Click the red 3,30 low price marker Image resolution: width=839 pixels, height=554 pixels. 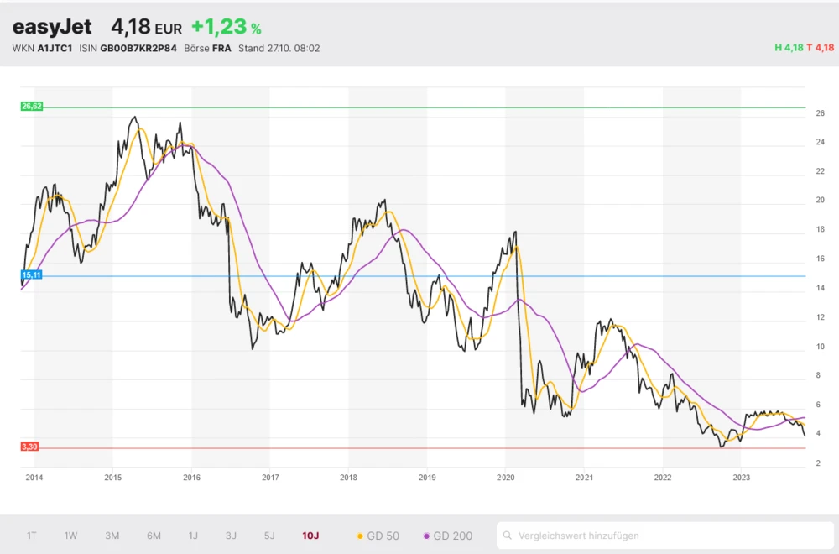pos(29,447)
